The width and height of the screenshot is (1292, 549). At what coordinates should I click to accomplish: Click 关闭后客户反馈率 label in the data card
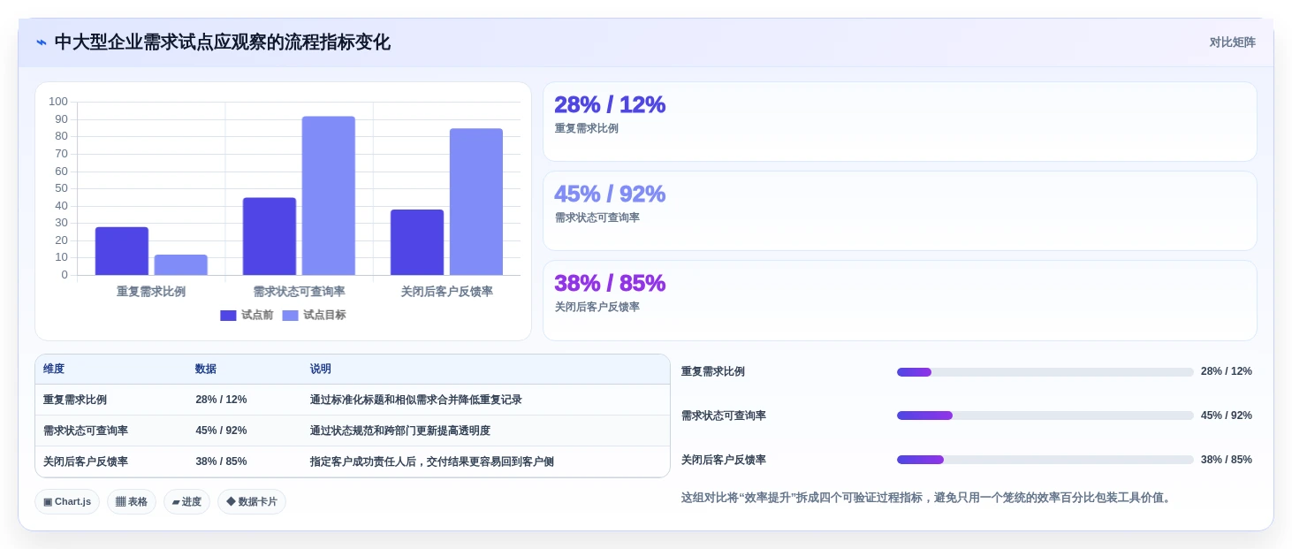click(x=597, y=307)
